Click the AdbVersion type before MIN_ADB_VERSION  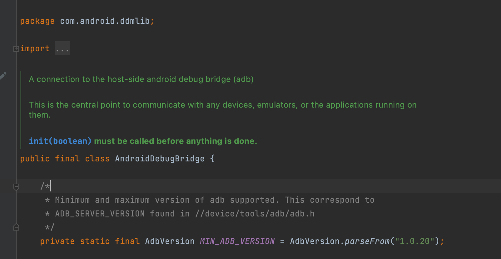click(170, 241)
